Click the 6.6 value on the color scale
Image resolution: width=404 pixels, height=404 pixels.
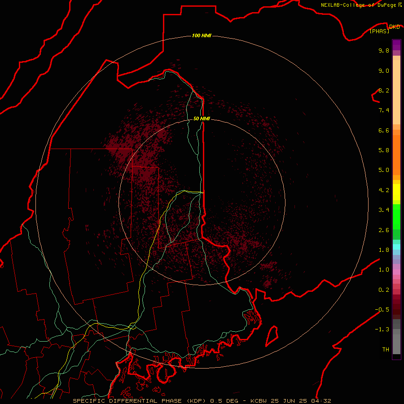click(384, 130)
